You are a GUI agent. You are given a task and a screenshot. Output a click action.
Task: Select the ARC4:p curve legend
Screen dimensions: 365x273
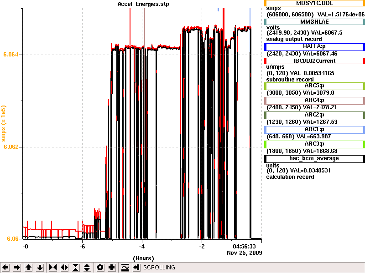coord(314,101)
